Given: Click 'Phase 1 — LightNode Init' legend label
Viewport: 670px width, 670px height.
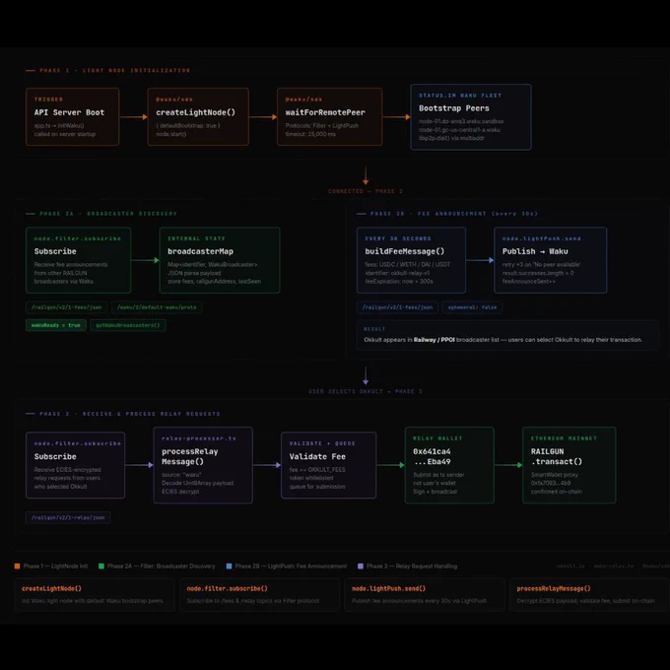Looking at the screenshot, I should 55,566.
